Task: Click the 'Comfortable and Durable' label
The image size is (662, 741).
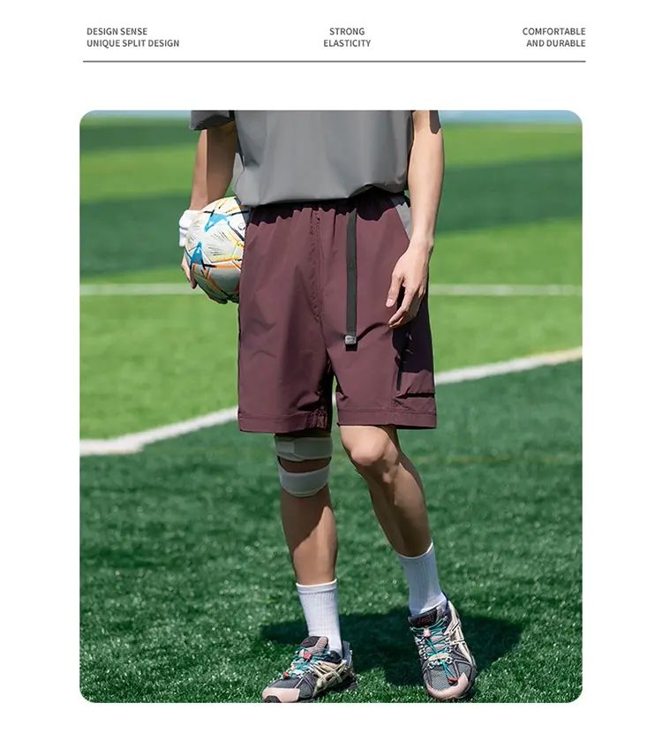Action: [x=553, y=37]
